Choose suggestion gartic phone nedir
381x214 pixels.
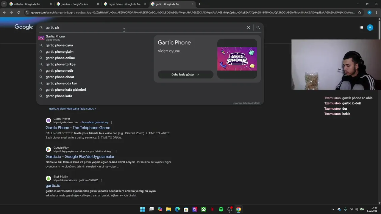94,71
